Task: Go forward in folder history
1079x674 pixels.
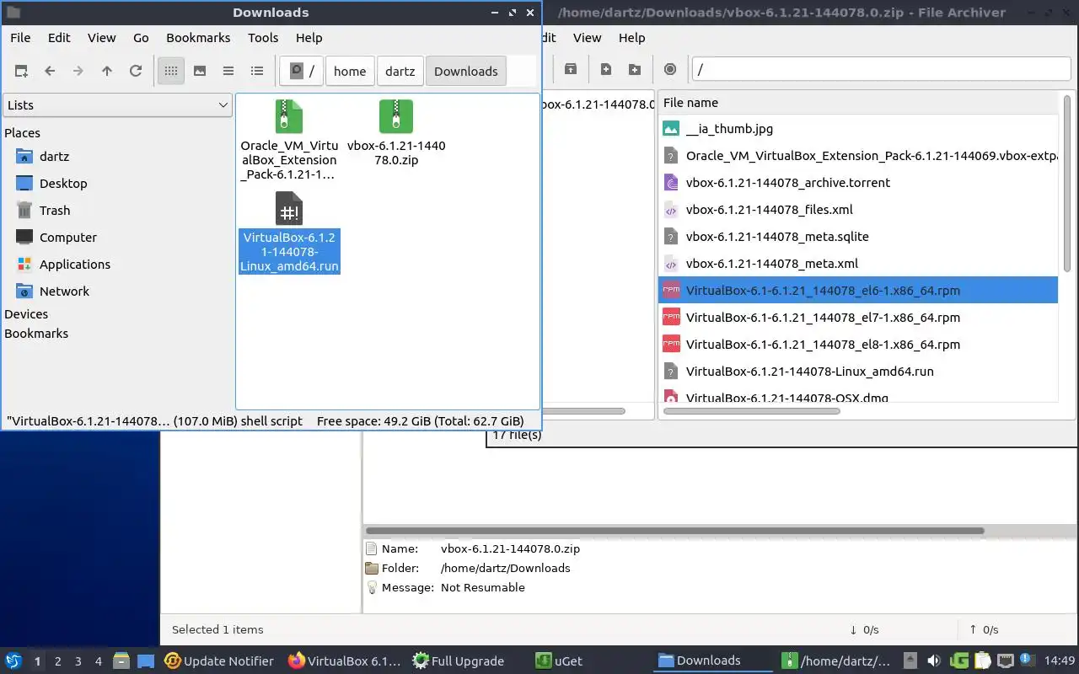Action: tap(78, 71)
